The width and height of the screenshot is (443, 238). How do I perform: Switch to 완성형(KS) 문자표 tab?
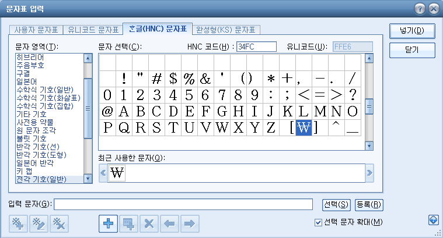[x=226, y=30]
